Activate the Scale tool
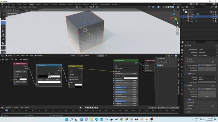Image resolution: width=218 pixels, height=122 pixels. coord(3,31)
